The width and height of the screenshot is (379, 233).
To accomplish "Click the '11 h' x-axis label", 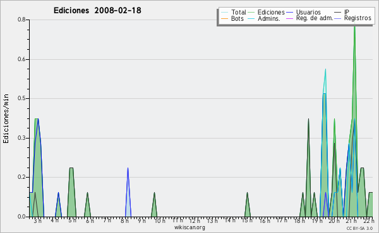I will click(177, 220).
